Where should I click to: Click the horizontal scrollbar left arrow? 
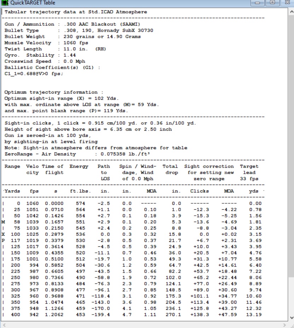tap(4, 325)
